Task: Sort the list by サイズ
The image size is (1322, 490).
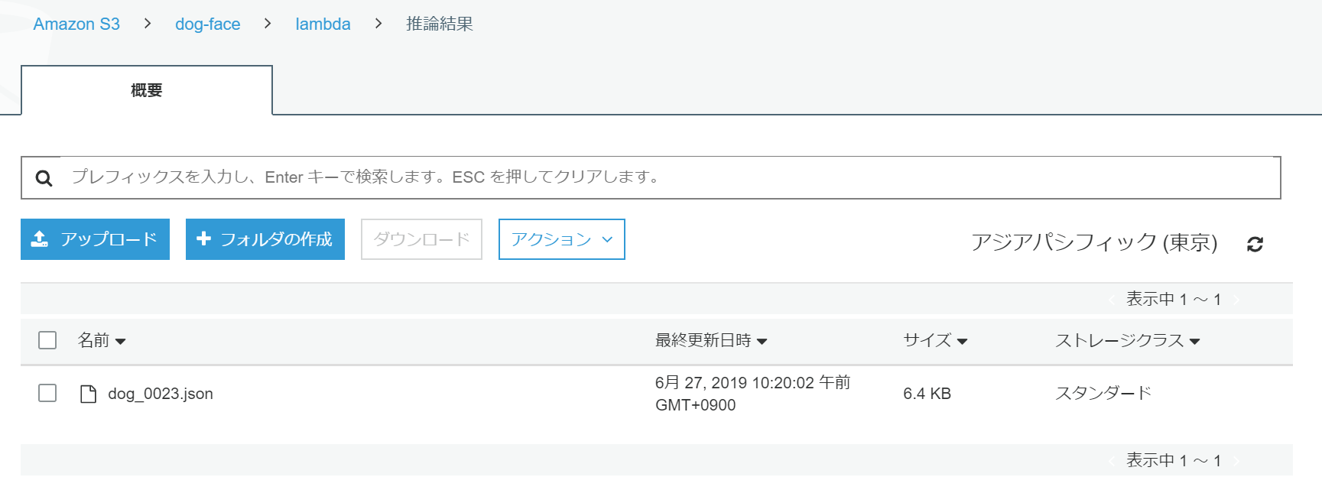Action: coord(934,340)
